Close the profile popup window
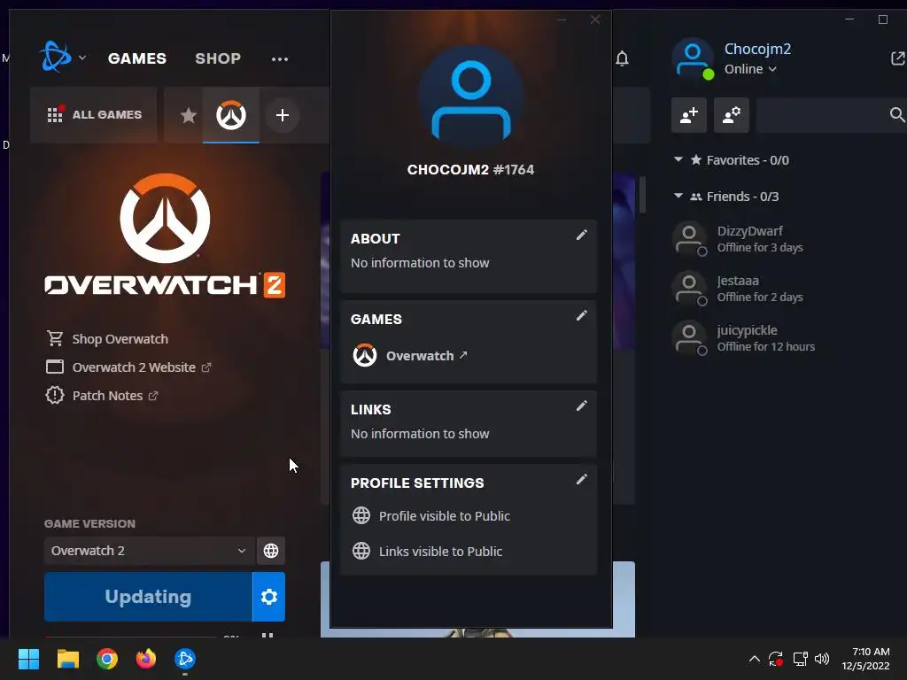 click(595, 19)
